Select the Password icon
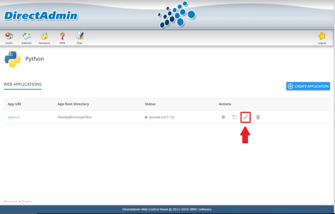The image size is (335, 214). pos(44,36)
